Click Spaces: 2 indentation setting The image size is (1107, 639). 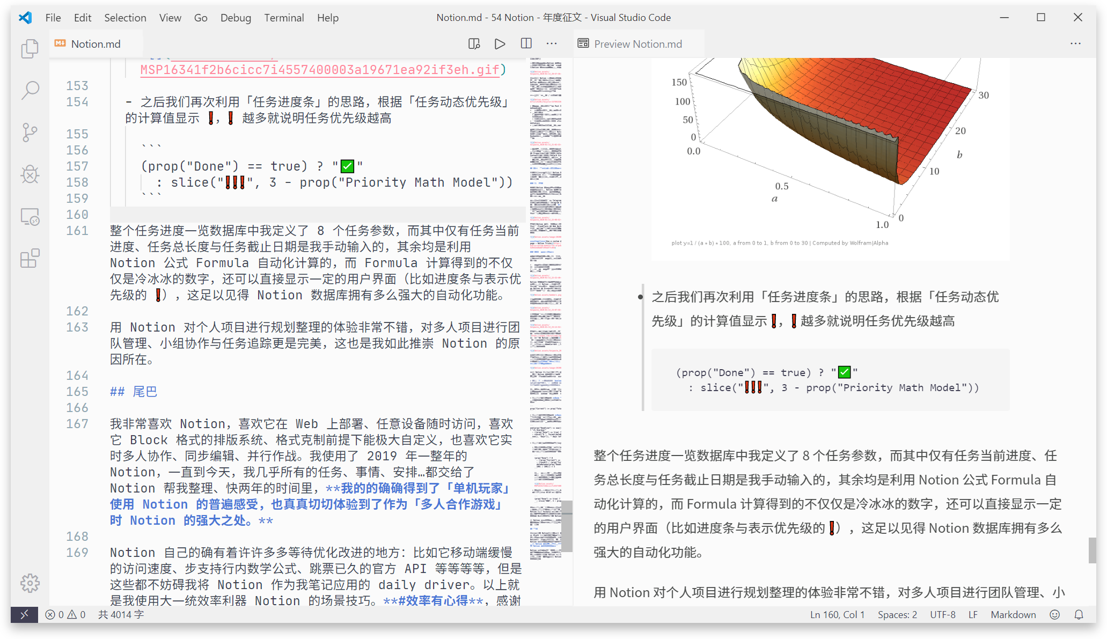coord(897,615)
